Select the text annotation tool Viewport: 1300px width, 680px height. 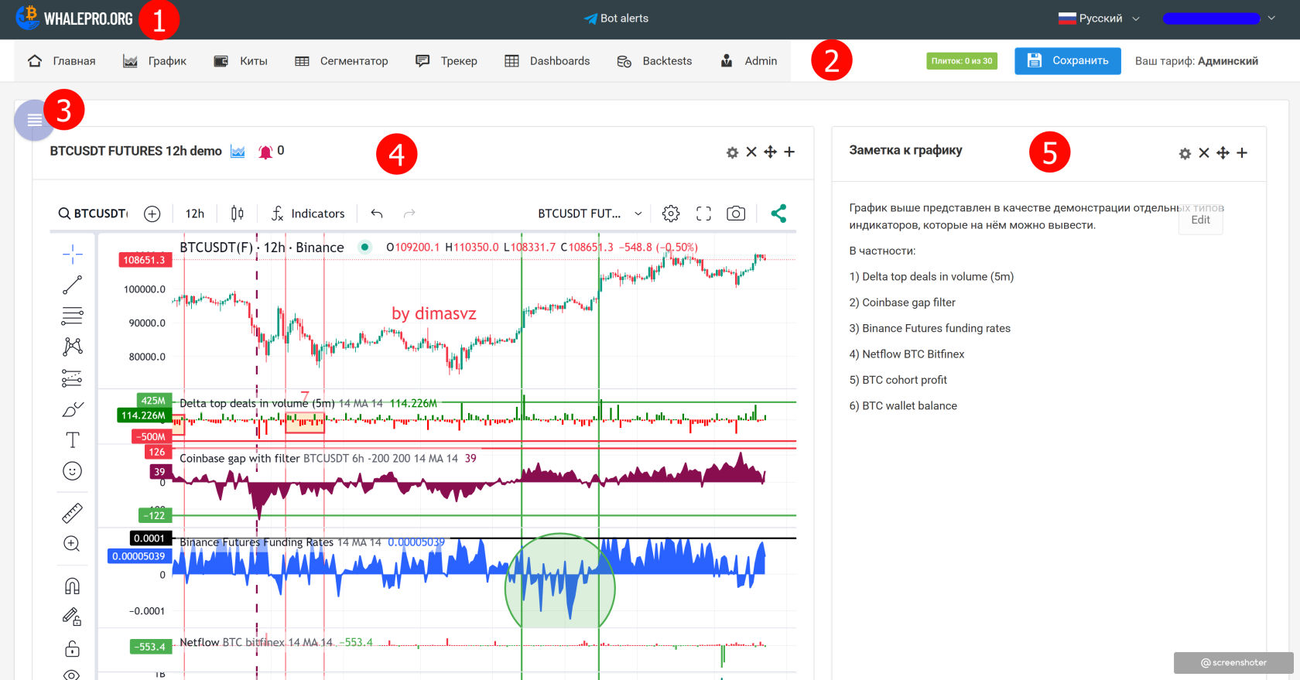coord(72,440)
